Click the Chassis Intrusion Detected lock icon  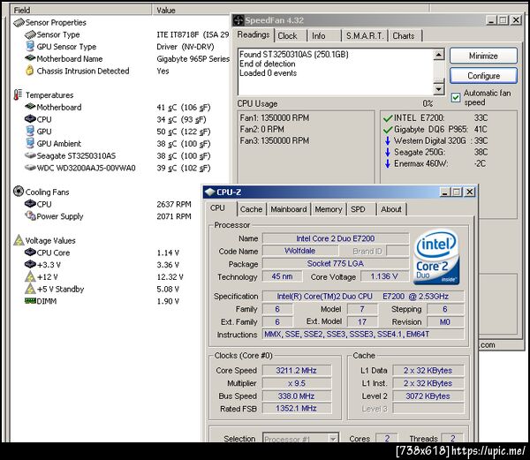point(30,71)
